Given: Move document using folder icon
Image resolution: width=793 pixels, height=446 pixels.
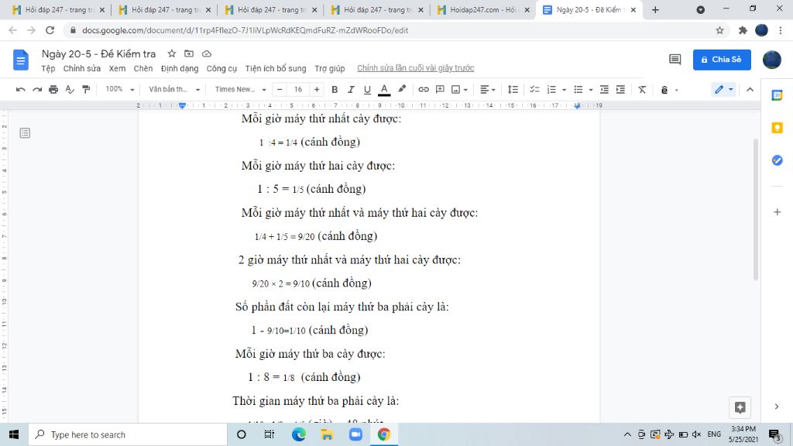Looking at the screenshot, I should (x=189, y=53).
